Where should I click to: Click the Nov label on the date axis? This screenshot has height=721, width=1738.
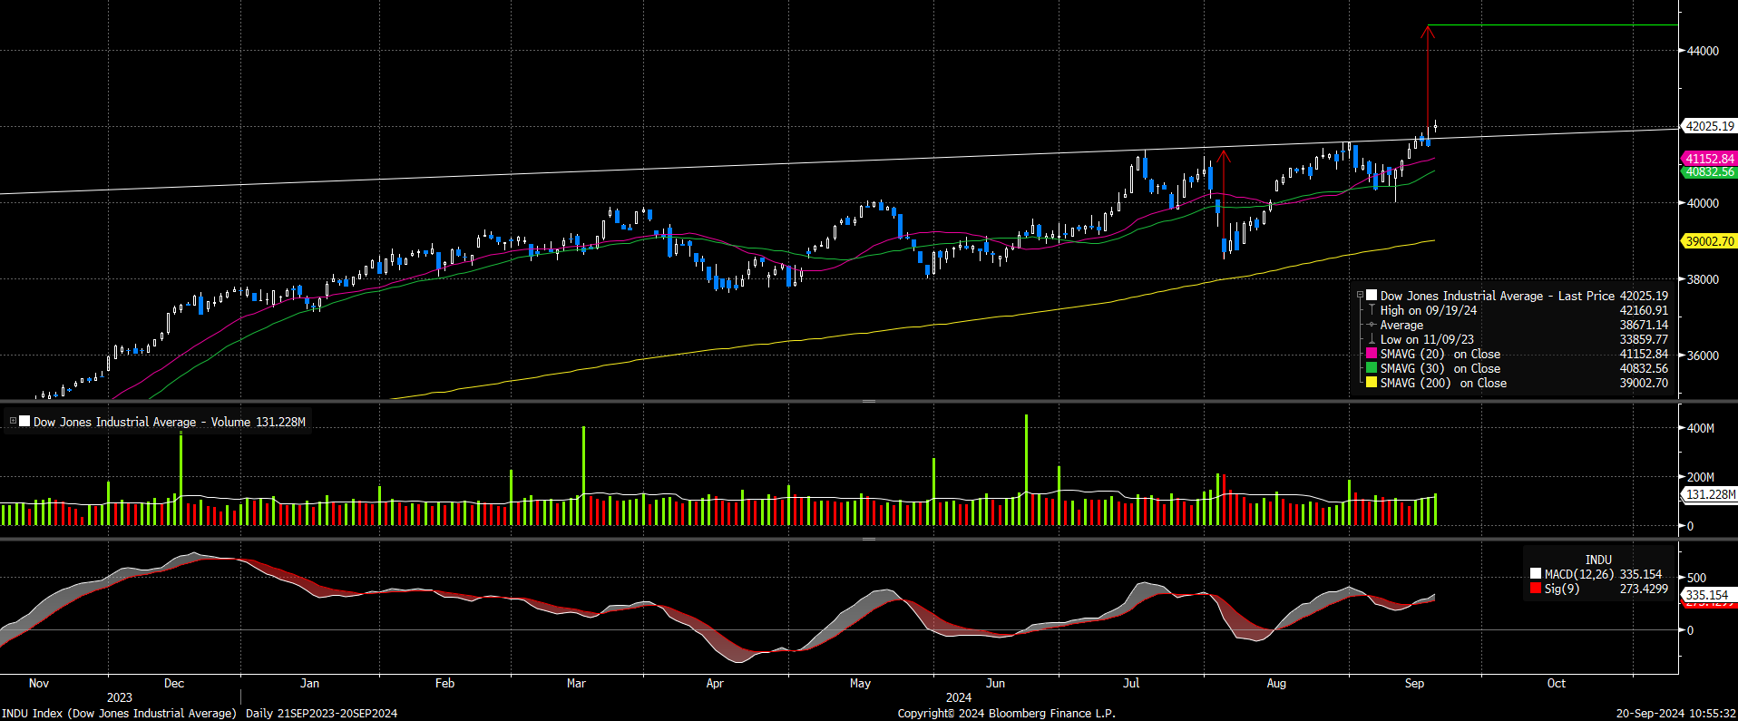tap(39, 683)
